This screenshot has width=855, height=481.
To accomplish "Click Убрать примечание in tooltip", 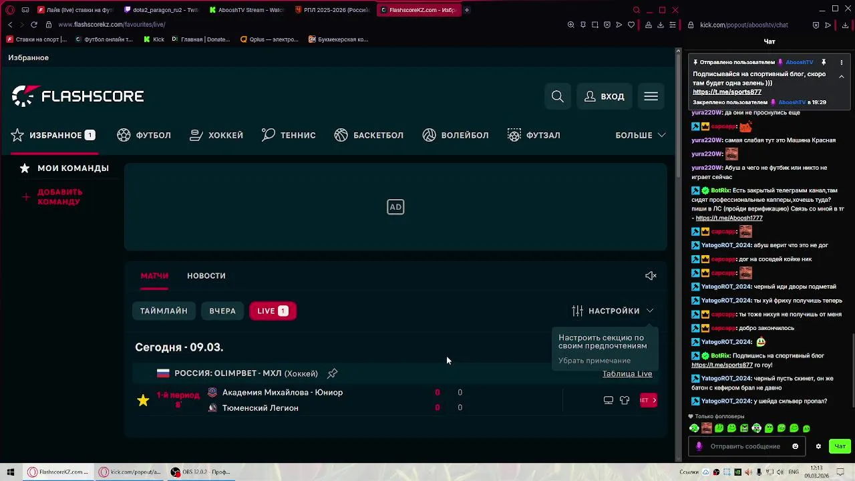I will pyautogui.click(x=594, y=361).
